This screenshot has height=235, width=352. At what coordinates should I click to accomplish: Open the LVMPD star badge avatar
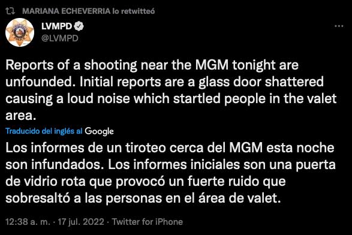pos(20,32)
